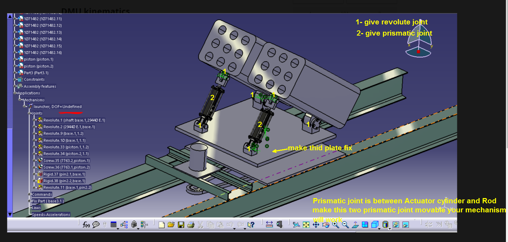Select the Rotate view tool

point(326,224)
